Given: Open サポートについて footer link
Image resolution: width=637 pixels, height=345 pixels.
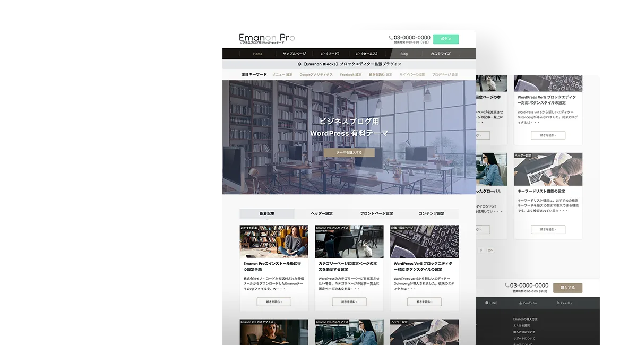Looking at the screenshot, I should [524, 338].
